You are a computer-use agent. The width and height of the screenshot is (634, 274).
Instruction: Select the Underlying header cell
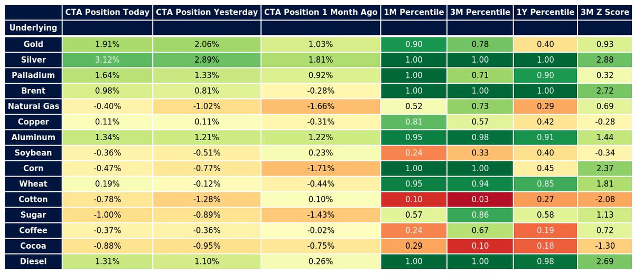pyautogui.click(x=33, y=27)
